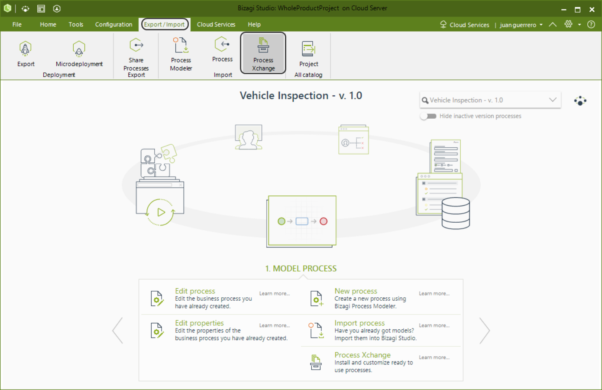Image resolution: width=602 pixels, height=390 pixels.
Task: Click Learn more next to Import process
Action: 434,326
